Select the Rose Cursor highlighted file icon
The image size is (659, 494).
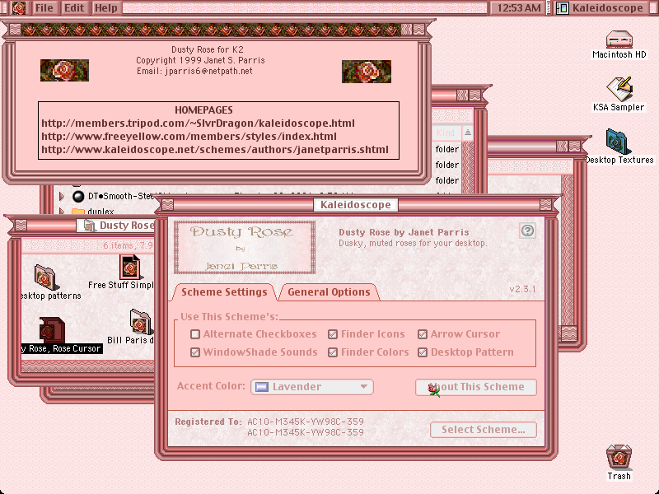(52, 330)
